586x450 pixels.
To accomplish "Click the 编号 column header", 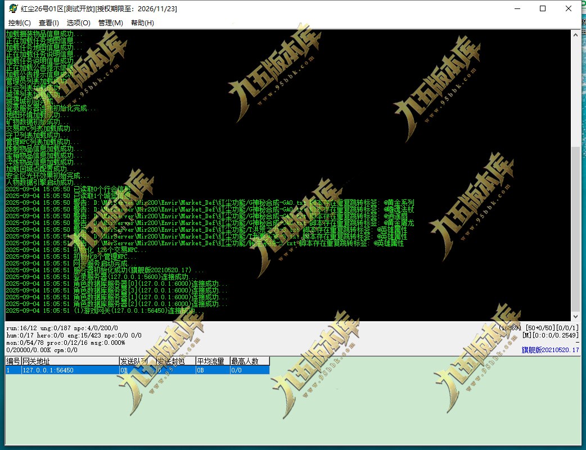I will 13,361.
